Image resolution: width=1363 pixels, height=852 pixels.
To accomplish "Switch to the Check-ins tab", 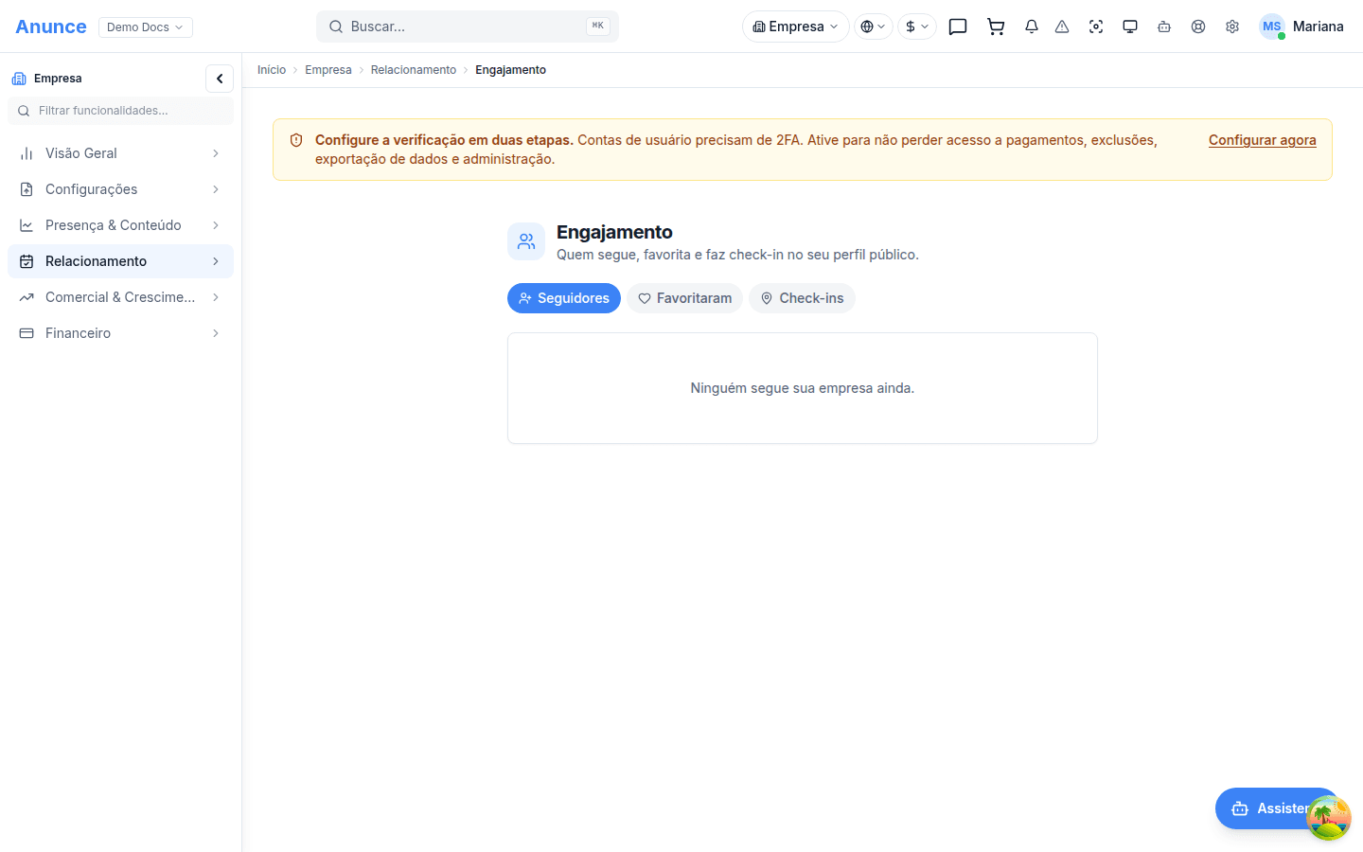I will click(802, 298).
